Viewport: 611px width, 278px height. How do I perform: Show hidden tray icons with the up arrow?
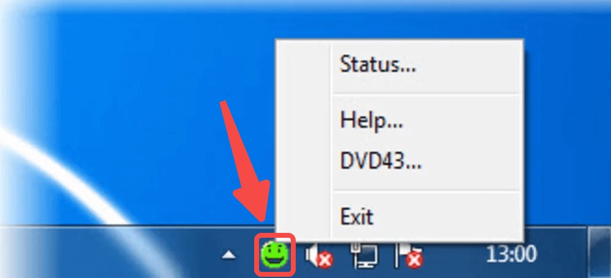pyautogui.click(x=229, y=255)
